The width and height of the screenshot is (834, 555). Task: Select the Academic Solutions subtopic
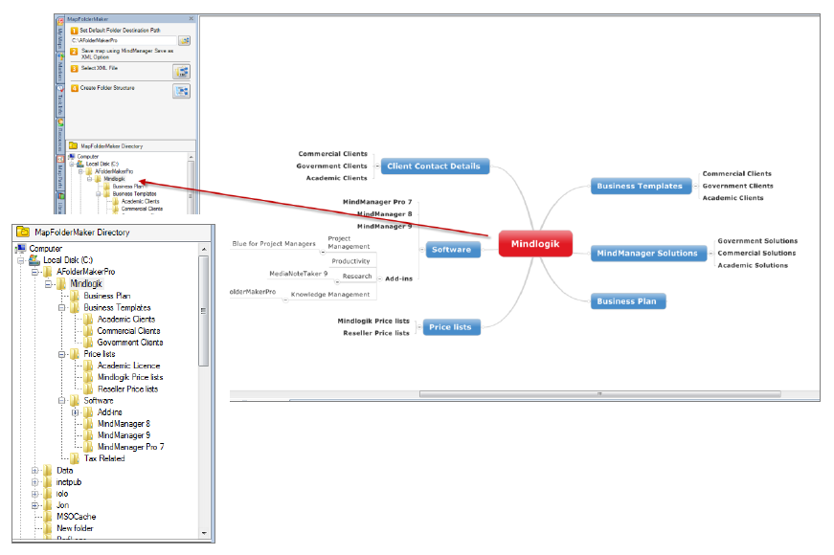coord(753,265)
